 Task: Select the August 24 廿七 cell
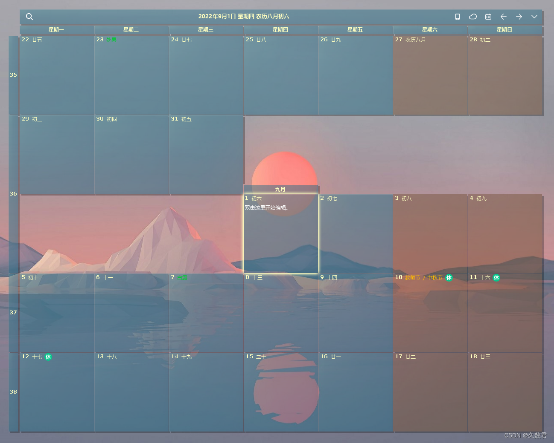point(206,75)
